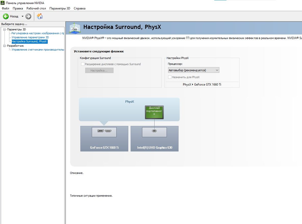The height and width of the screenshot is (224, 302).
Task: Open the Рабочий стол menu
Action: tap(36, 8)
